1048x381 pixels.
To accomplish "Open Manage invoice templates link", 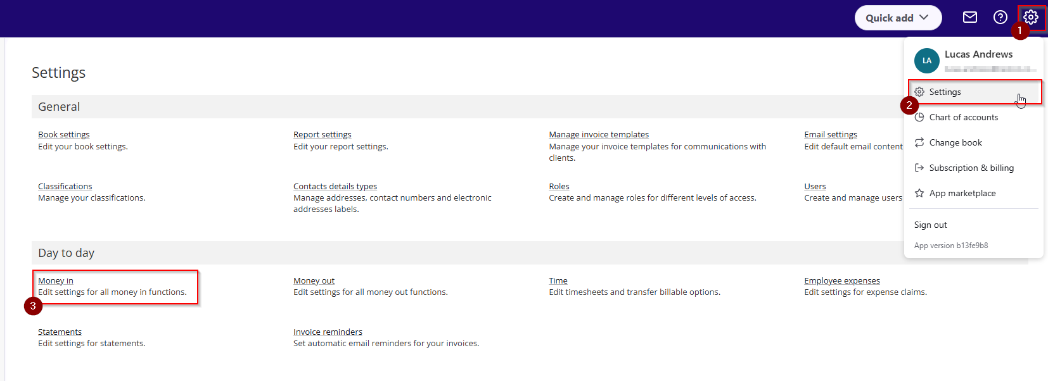I will 599,134.
